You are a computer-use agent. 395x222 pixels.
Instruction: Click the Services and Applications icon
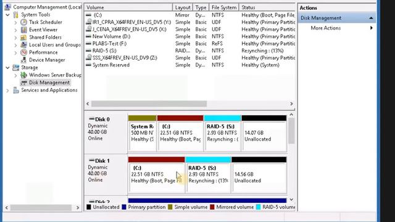tap(16, 90)
